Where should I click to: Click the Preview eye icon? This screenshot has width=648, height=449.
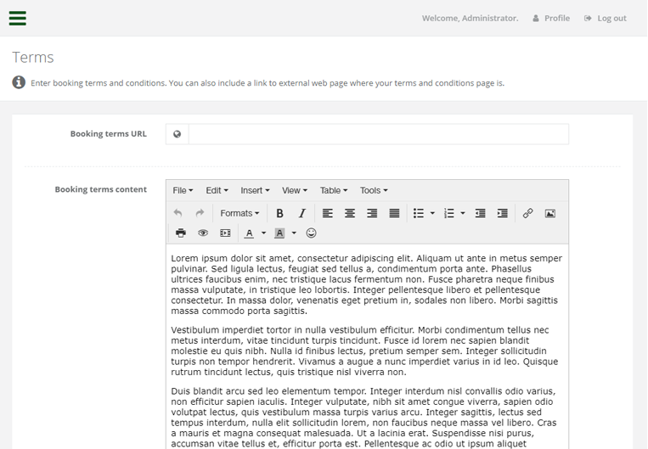coord(203,233)
